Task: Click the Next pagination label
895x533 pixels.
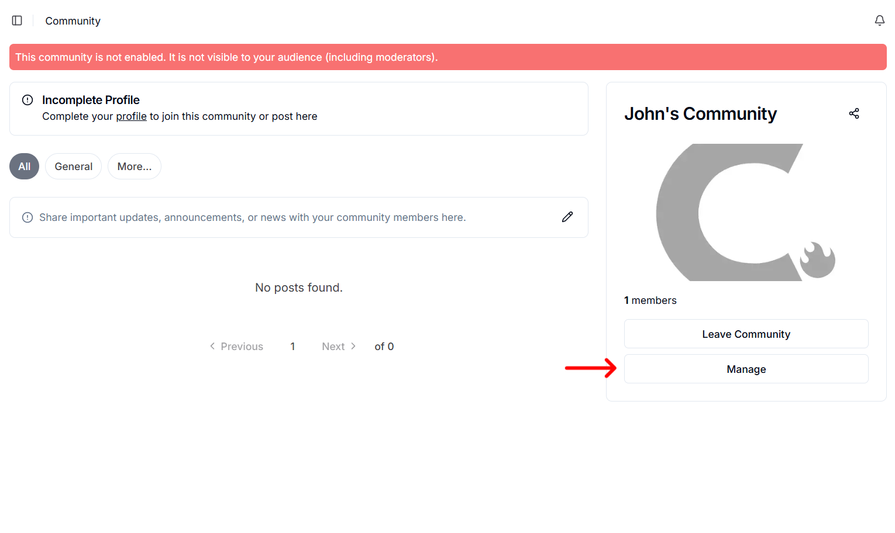Action: (x=333, y=346)
